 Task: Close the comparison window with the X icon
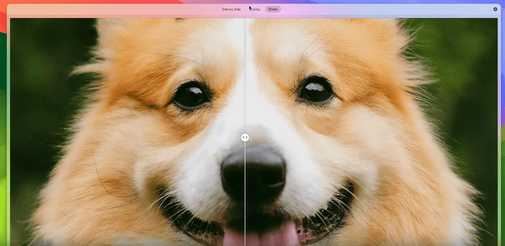(495, 9)
